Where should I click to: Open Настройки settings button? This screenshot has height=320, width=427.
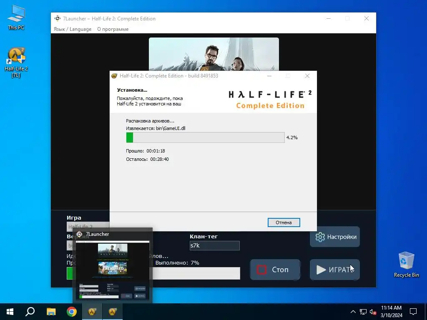point(335,237)
